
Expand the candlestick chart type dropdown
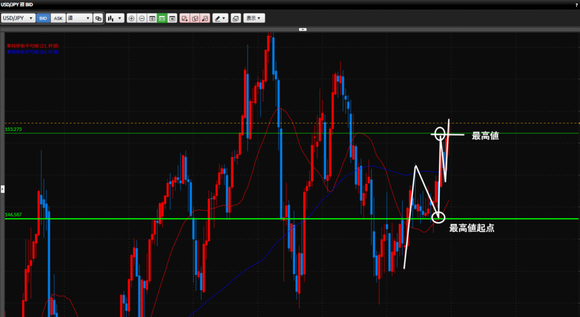coord(116,18)
